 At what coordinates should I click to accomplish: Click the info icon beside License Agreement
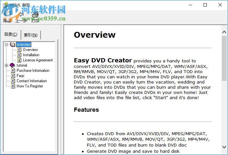(x=19, y=60)
